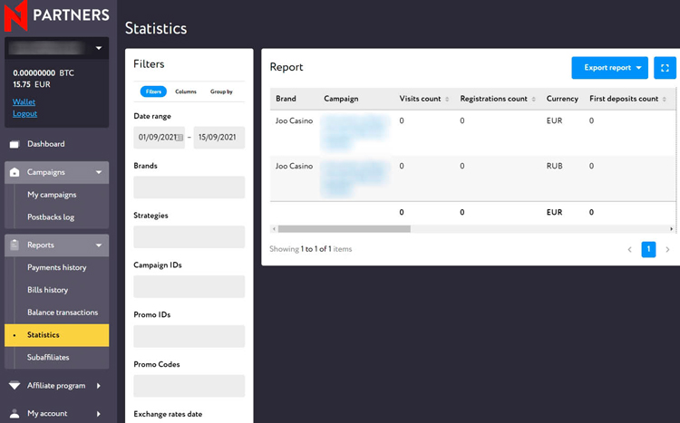This screenshot has width=680, height=423.
Task: Go to next page arrow
Action: tap(668, 249)
